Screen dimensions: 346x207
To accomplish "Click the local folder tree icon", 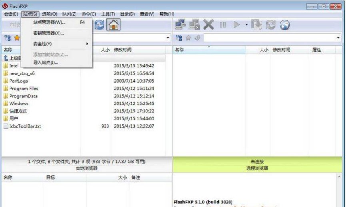I will tap(8, 38).
